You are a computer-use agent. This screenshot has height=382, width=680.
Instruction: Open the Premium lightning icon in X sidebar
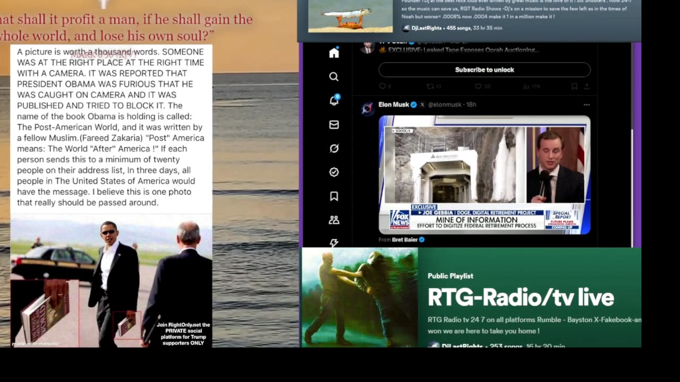tap(334, 243)
